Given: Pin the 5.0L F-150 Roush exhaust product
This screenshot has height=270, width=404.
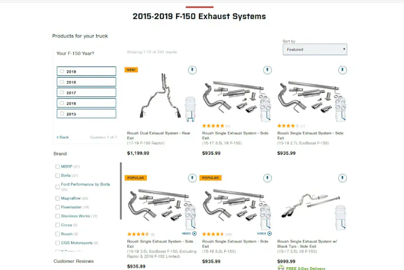Looking at the screenshot, I should 268,178.
